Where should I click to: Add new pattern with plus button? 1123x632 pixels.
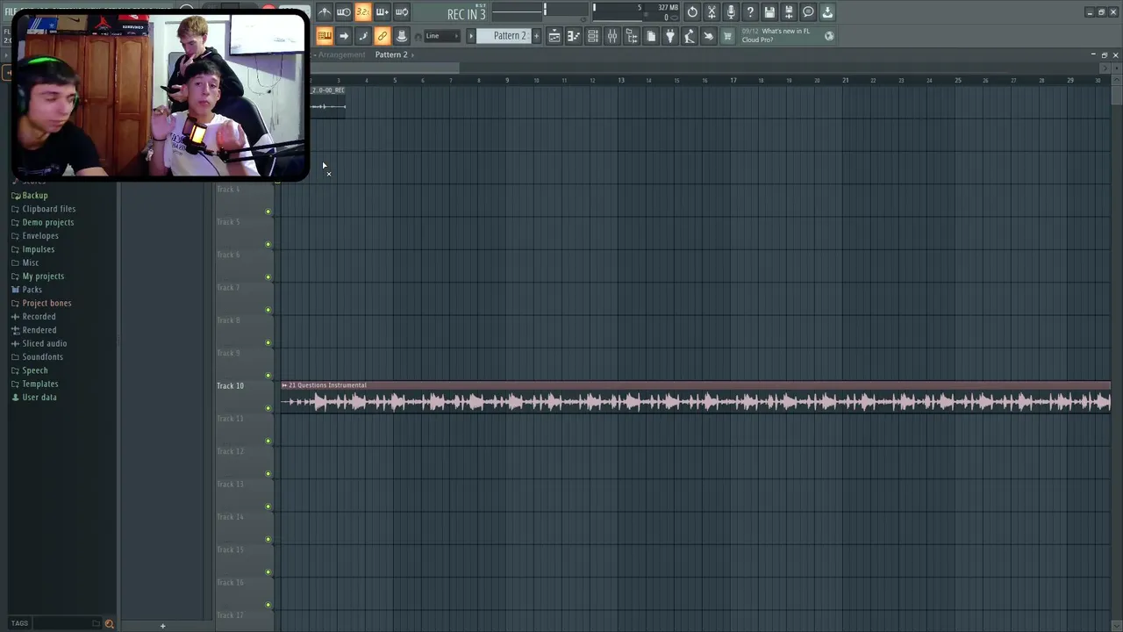pos(537,36)
